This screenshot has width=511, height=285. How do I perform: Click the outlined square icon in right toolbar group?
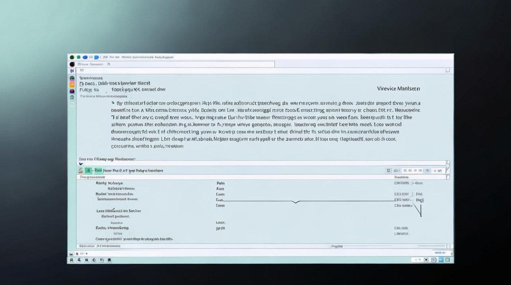pyautogui.click(x=389, y=171)
